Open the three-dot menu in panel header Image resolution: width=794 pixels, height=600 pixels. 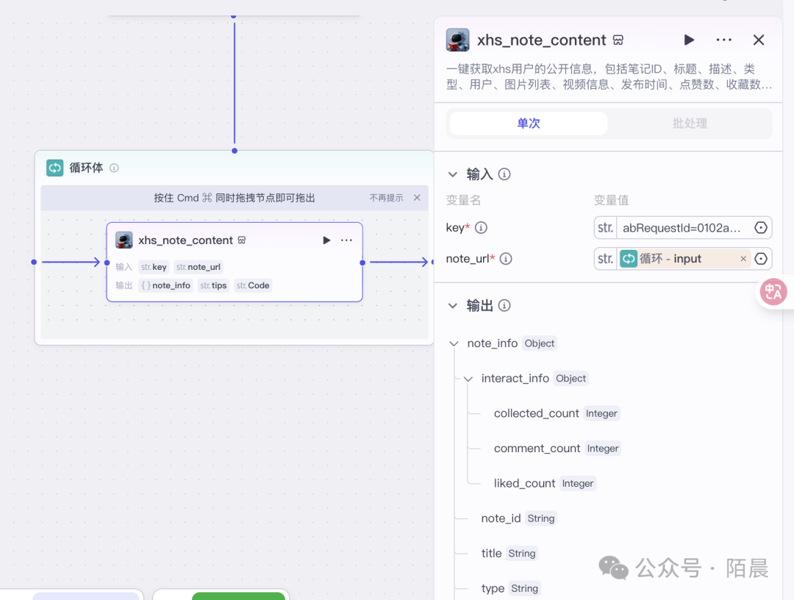723,40
